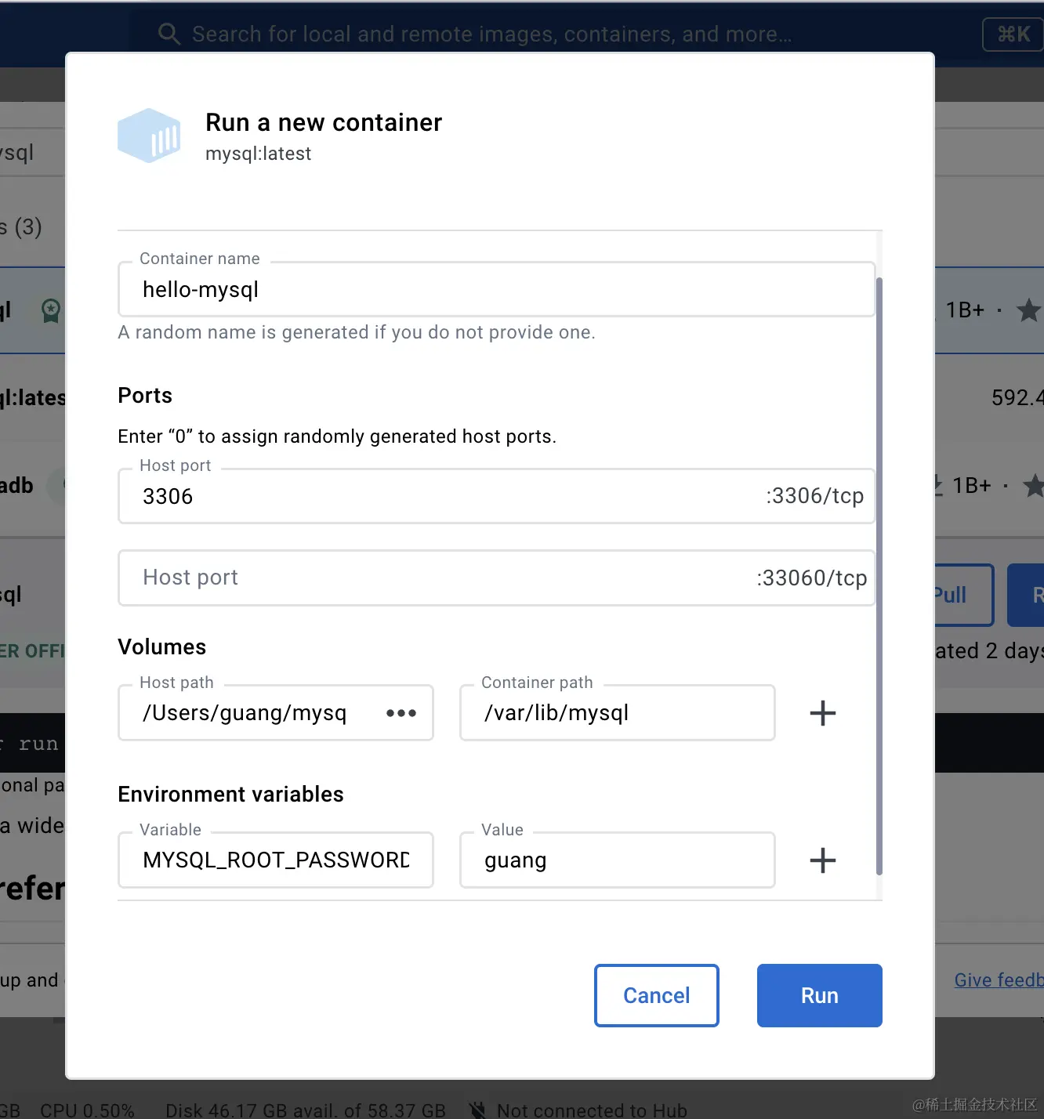
Task: Click the Variable field MYSQL_ROOT_PASSWORD
Action: 276,860
